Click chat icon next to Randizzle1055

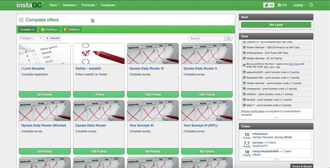(x=244, y=78)
